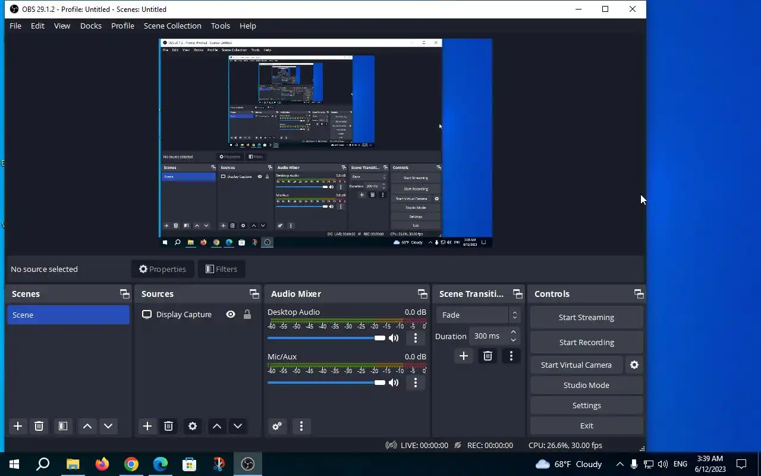Open the Help menu

click(x=248, y=26)
